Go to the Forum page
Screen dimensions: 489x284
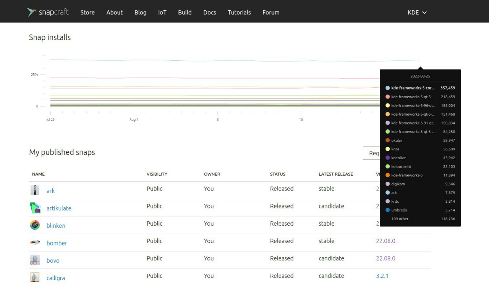pyautogui.click(x=271, y=12)
